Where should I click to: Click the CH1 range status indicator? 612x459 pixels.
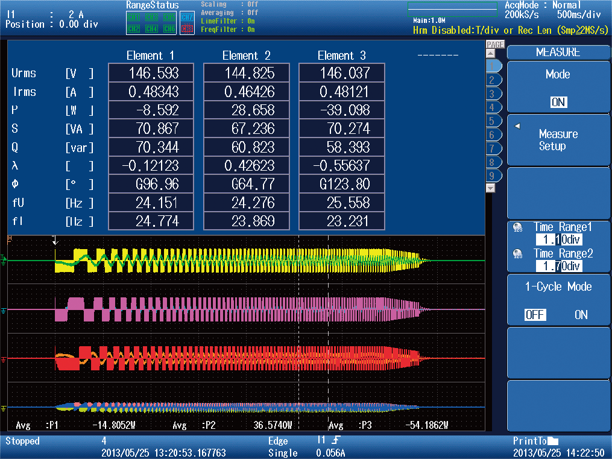pyautogui.click(x=134, y=17)
